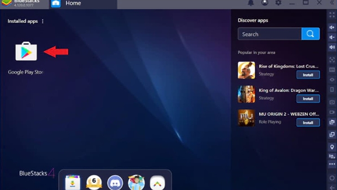Open the media folder icon in the sidebar

pos(332,122)
